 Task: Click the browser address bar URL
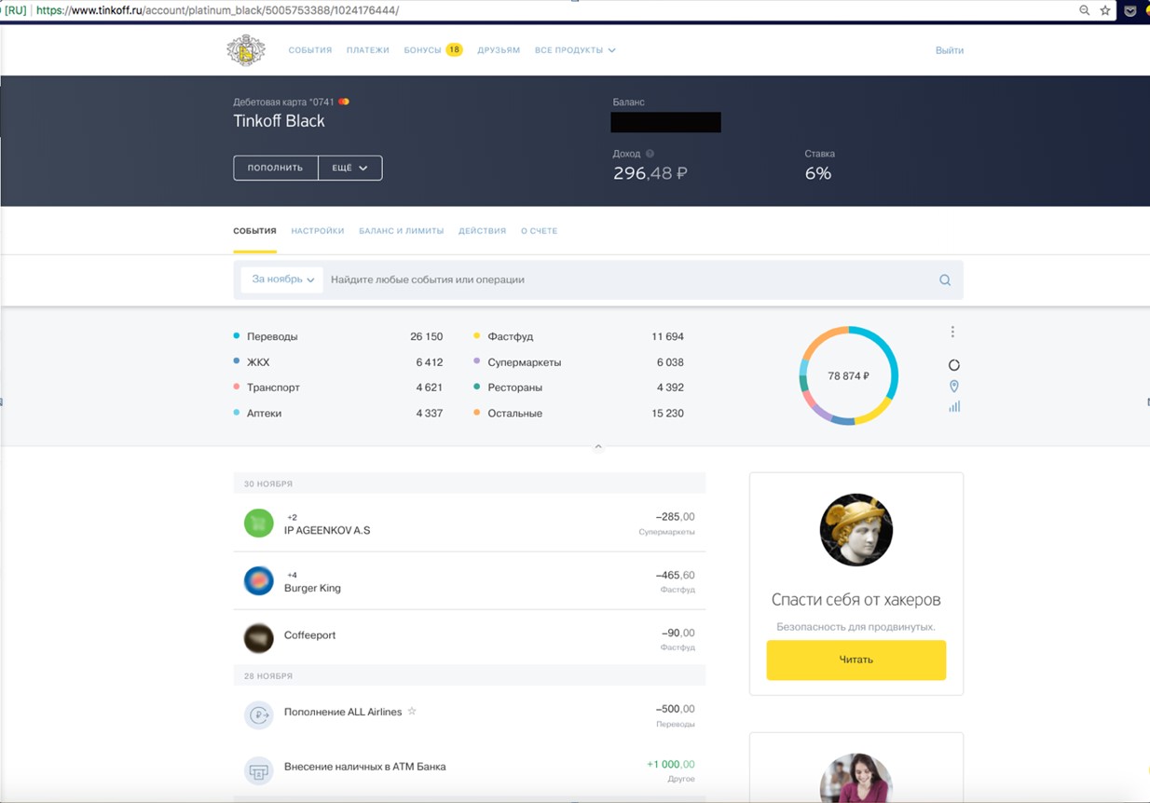(x=217, y=10)
